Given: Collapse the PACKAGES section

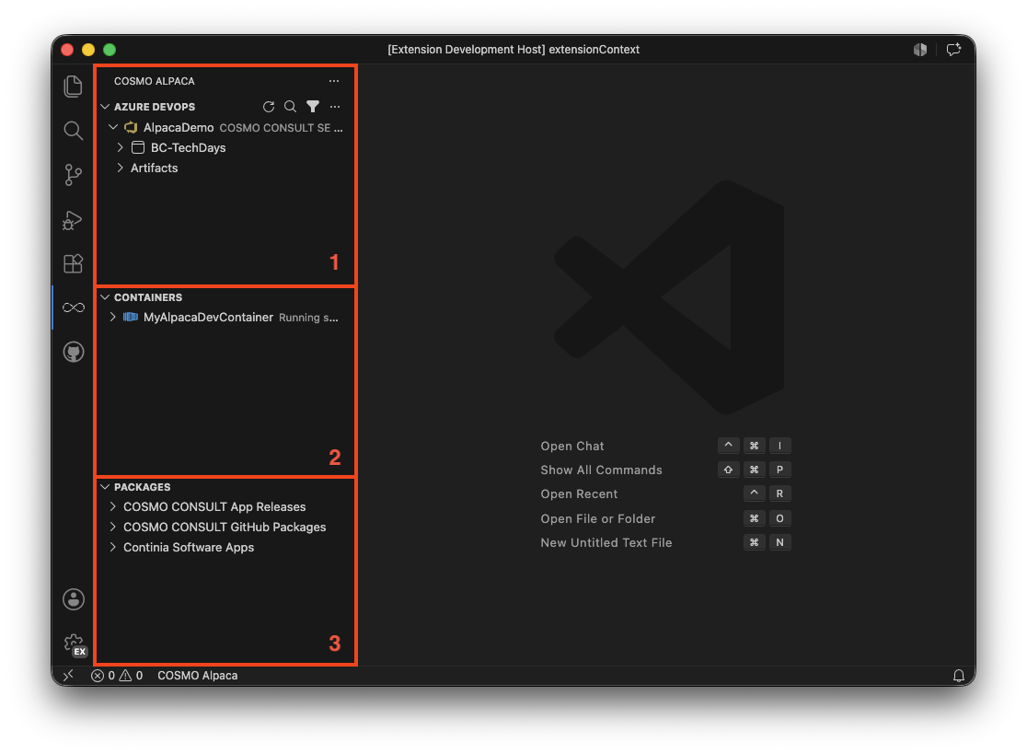Looking at the screenshot, I should tap(105, 487).
